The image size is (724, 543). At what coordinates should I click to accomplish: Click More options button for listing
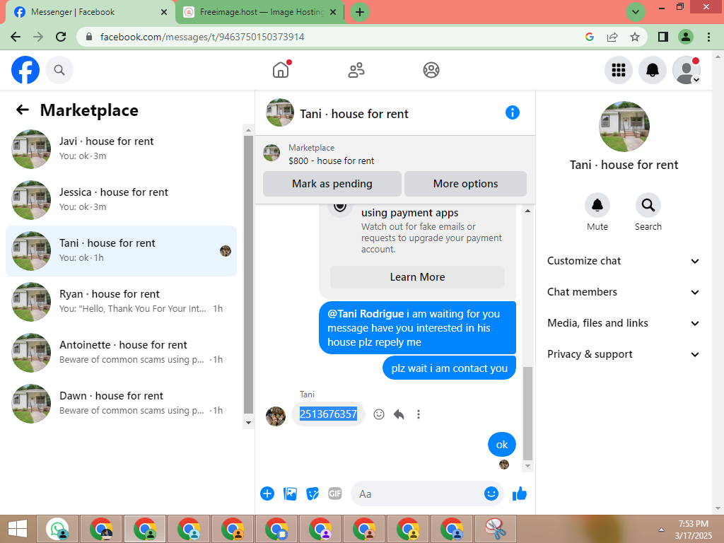(465, 184)
